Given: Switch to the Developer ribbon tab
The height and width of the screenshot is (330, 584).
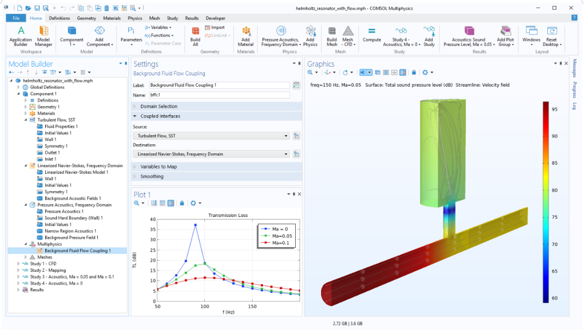Looking at the screenshot, I should (215, 18).
